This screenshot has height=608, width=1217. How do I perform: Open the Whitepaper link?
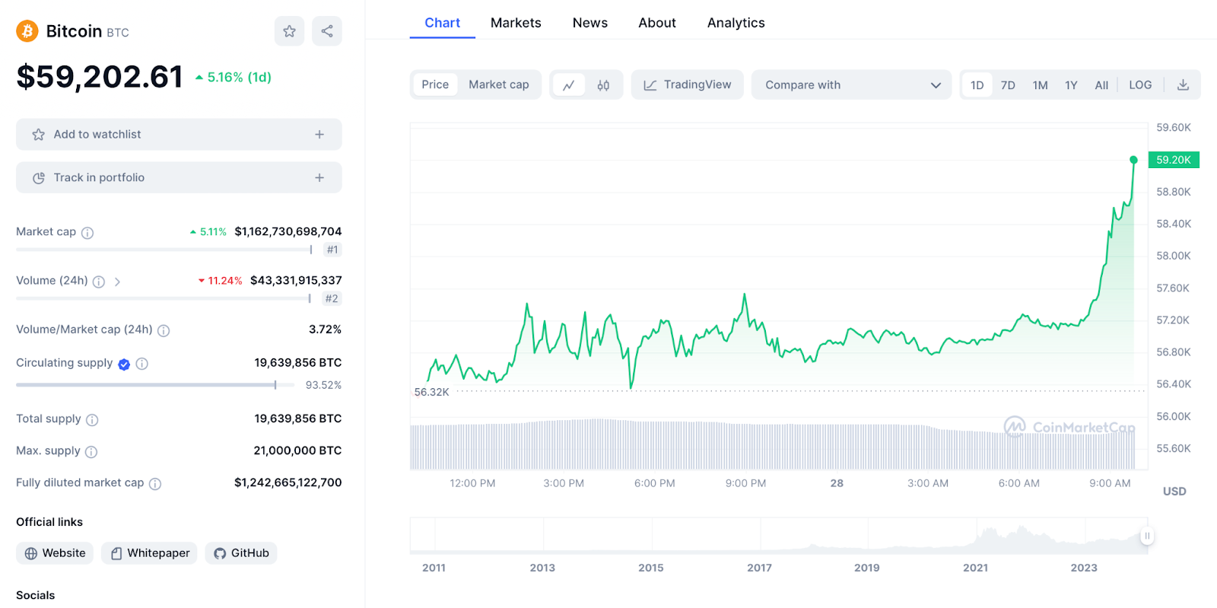[149, 553]
